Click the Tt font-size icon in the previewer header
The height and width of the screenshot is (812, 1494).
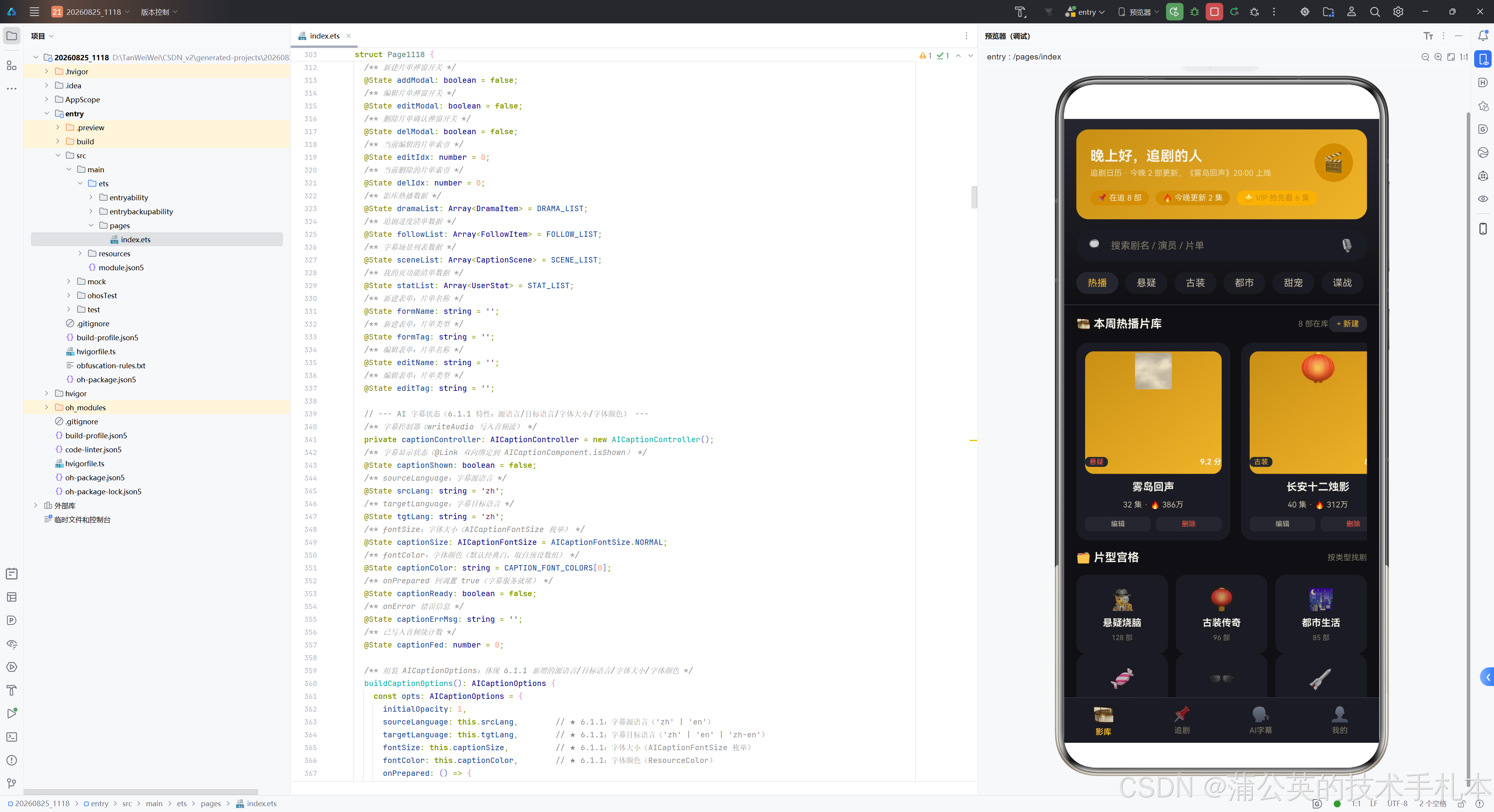1428,36
